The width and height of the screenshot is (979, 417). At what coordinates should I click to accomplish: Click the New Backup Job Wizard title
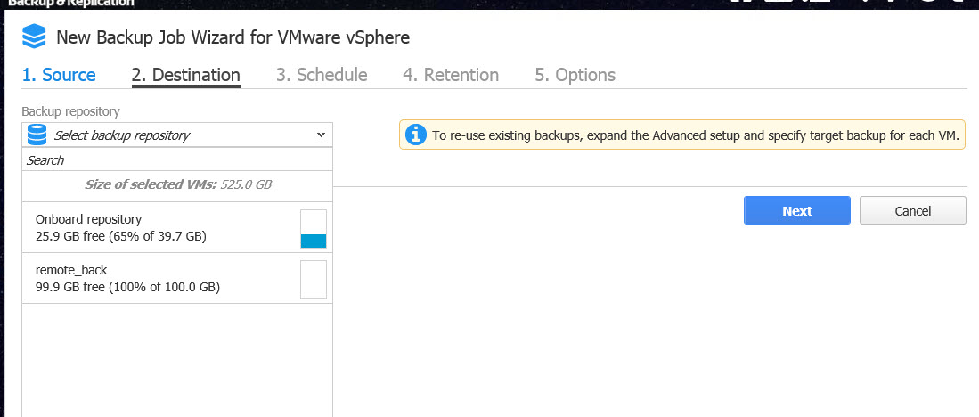pos(233,37)
